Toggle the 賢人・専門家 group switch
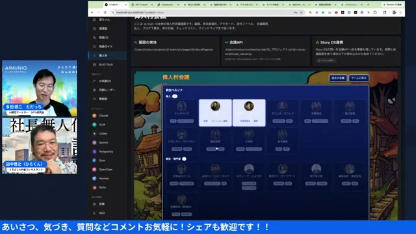The height and width of the screenshot is (234, 416). tap(184, 159)
